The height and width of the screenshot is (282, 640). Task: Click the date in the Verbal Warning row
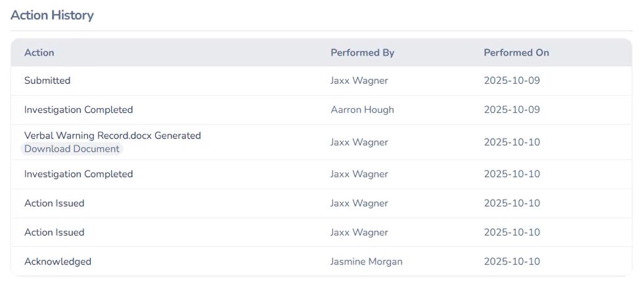pyautogui.click(x=512, y=142)
